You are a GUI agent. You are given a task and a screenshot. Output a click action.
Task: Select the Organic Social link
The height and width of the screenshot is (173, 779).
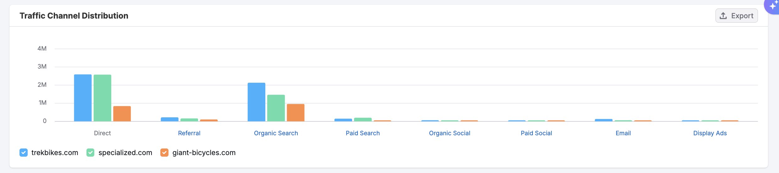coord(449,133)
